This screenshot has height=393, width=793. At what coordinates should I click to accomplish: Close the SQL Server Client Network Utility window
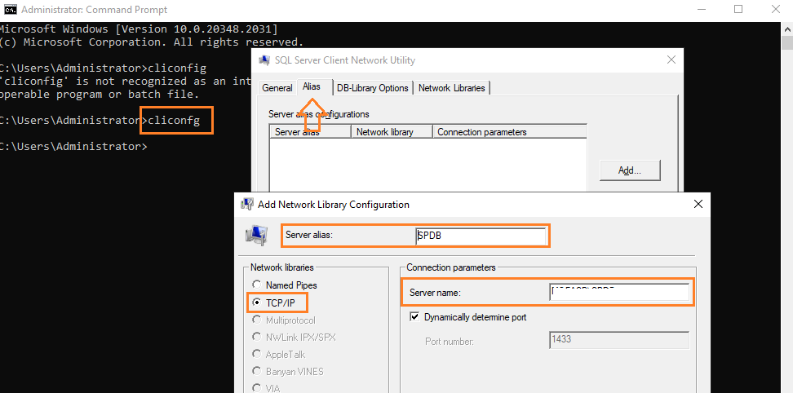coord(671,60)
